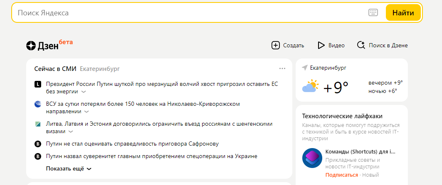Select the Екатеринбург news tab

(x=100, y=68)
